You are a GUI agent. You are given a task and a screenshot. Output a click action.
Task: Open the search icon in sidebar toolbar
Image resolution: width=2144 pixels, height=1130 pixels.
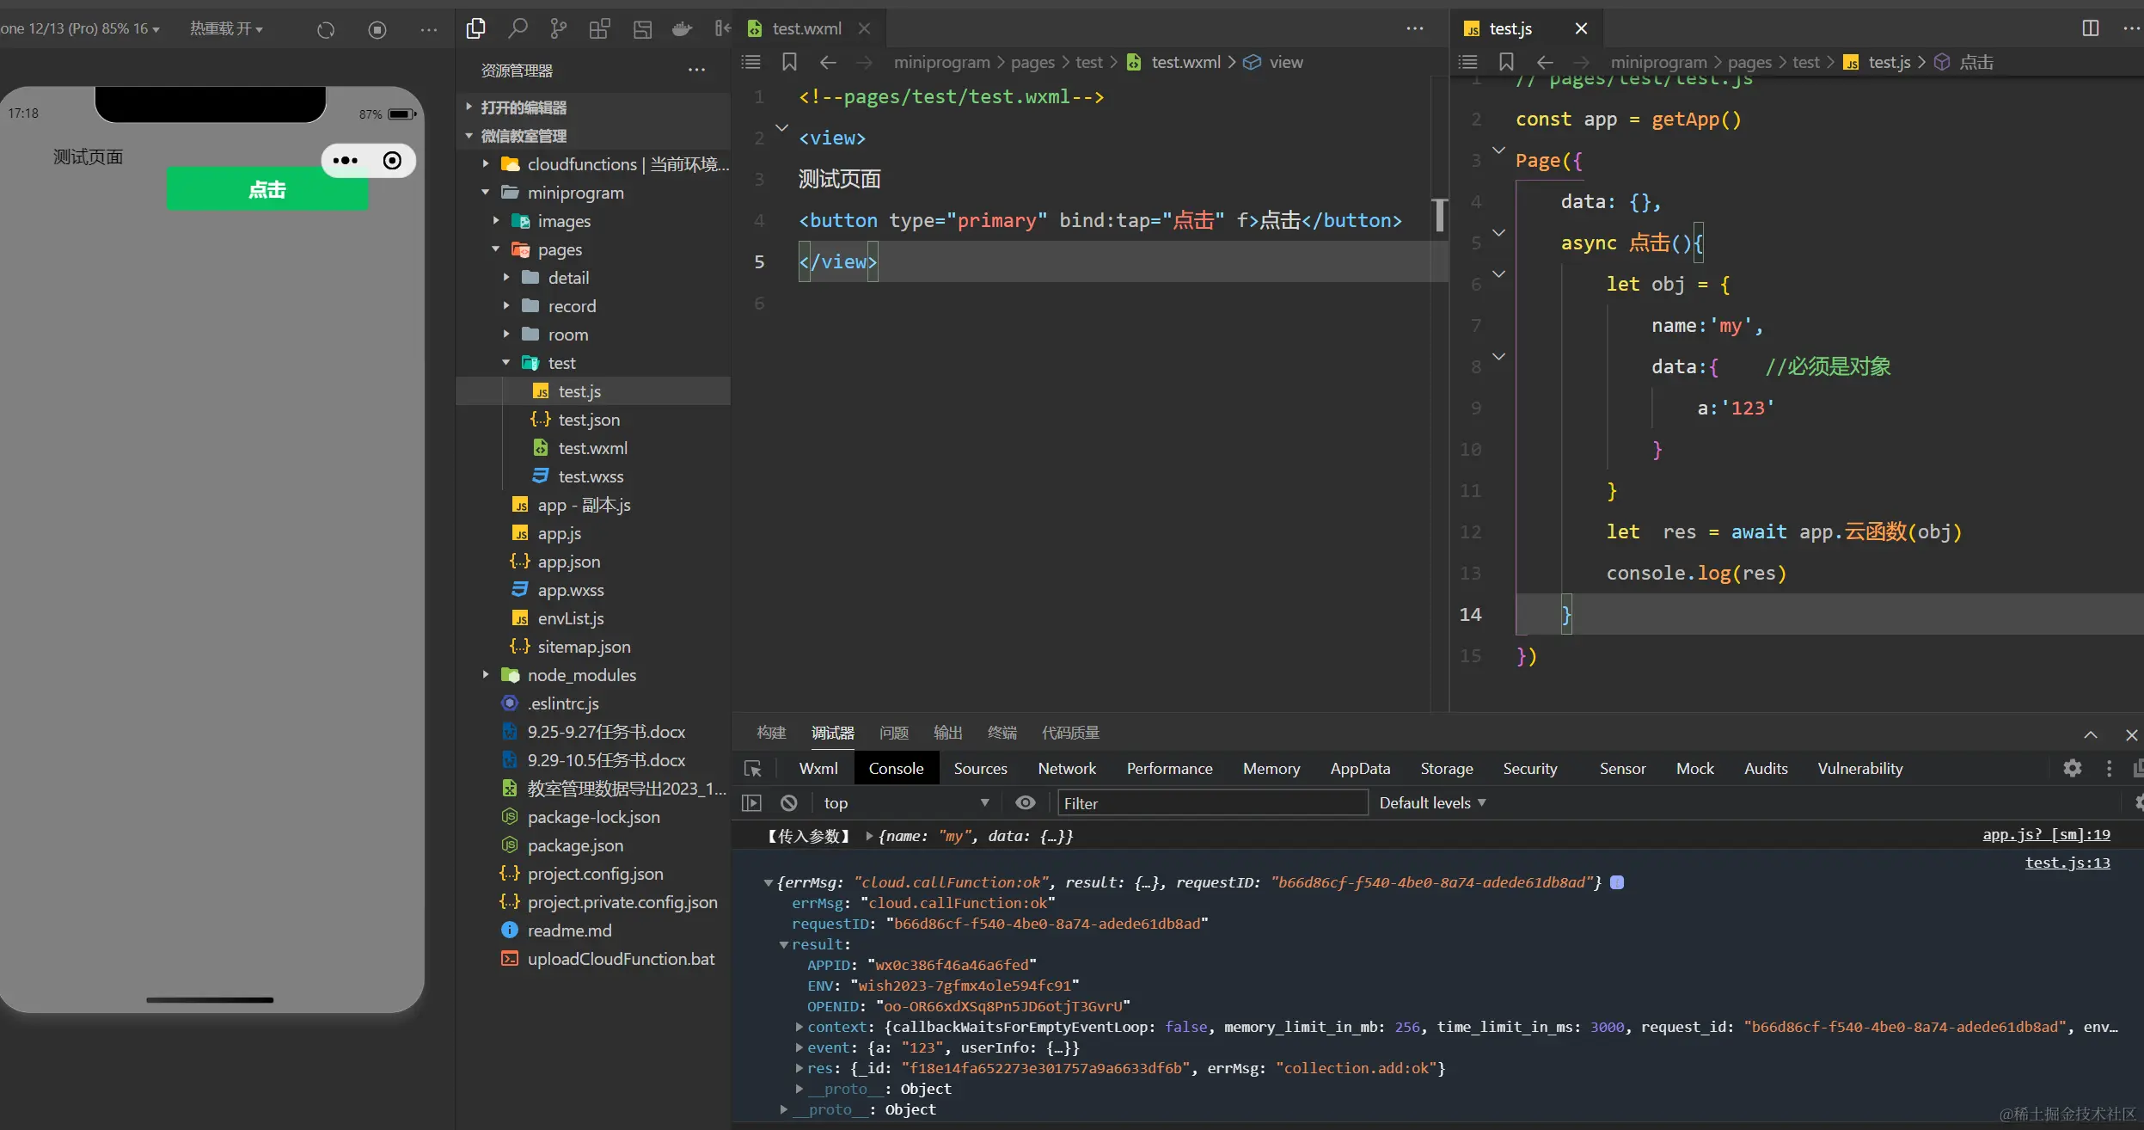(x=518, y=28)
